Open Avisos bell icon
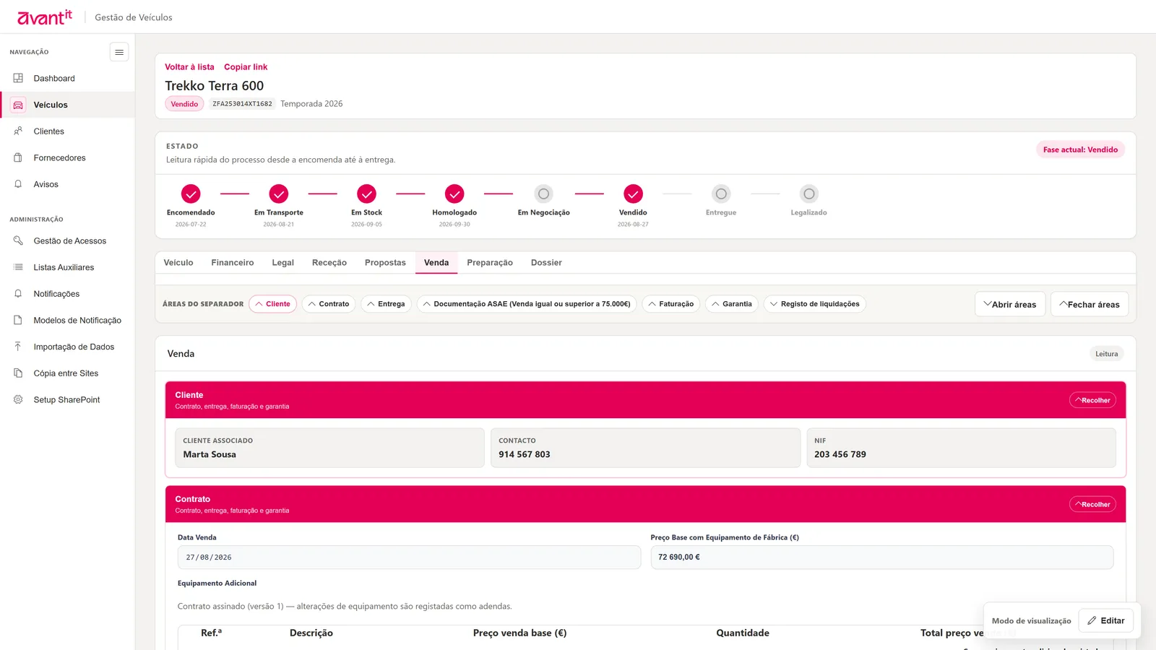This screenshot has width=1156, height=650. [x=18, y=184]
